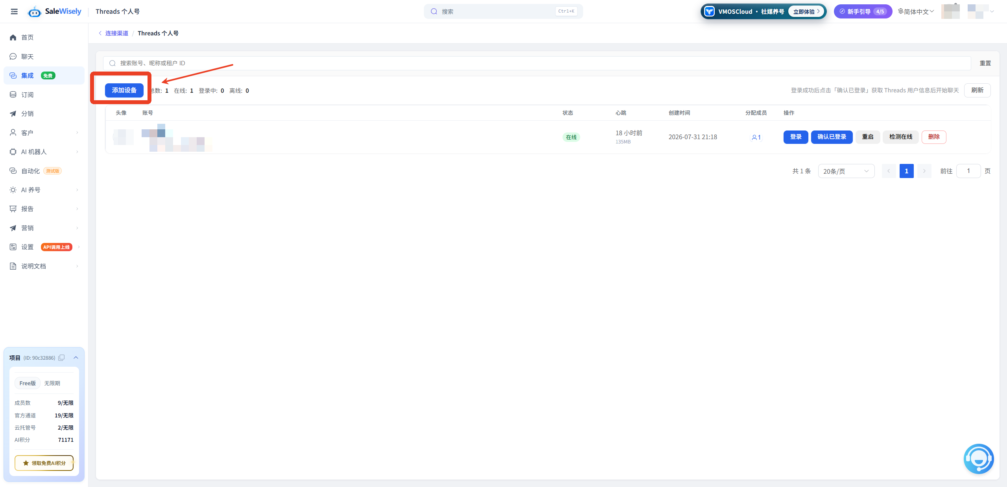The height and width of the screenshot is (487, 1007).
Task: Click the 重启 restart button
Action: pos(867,137)
